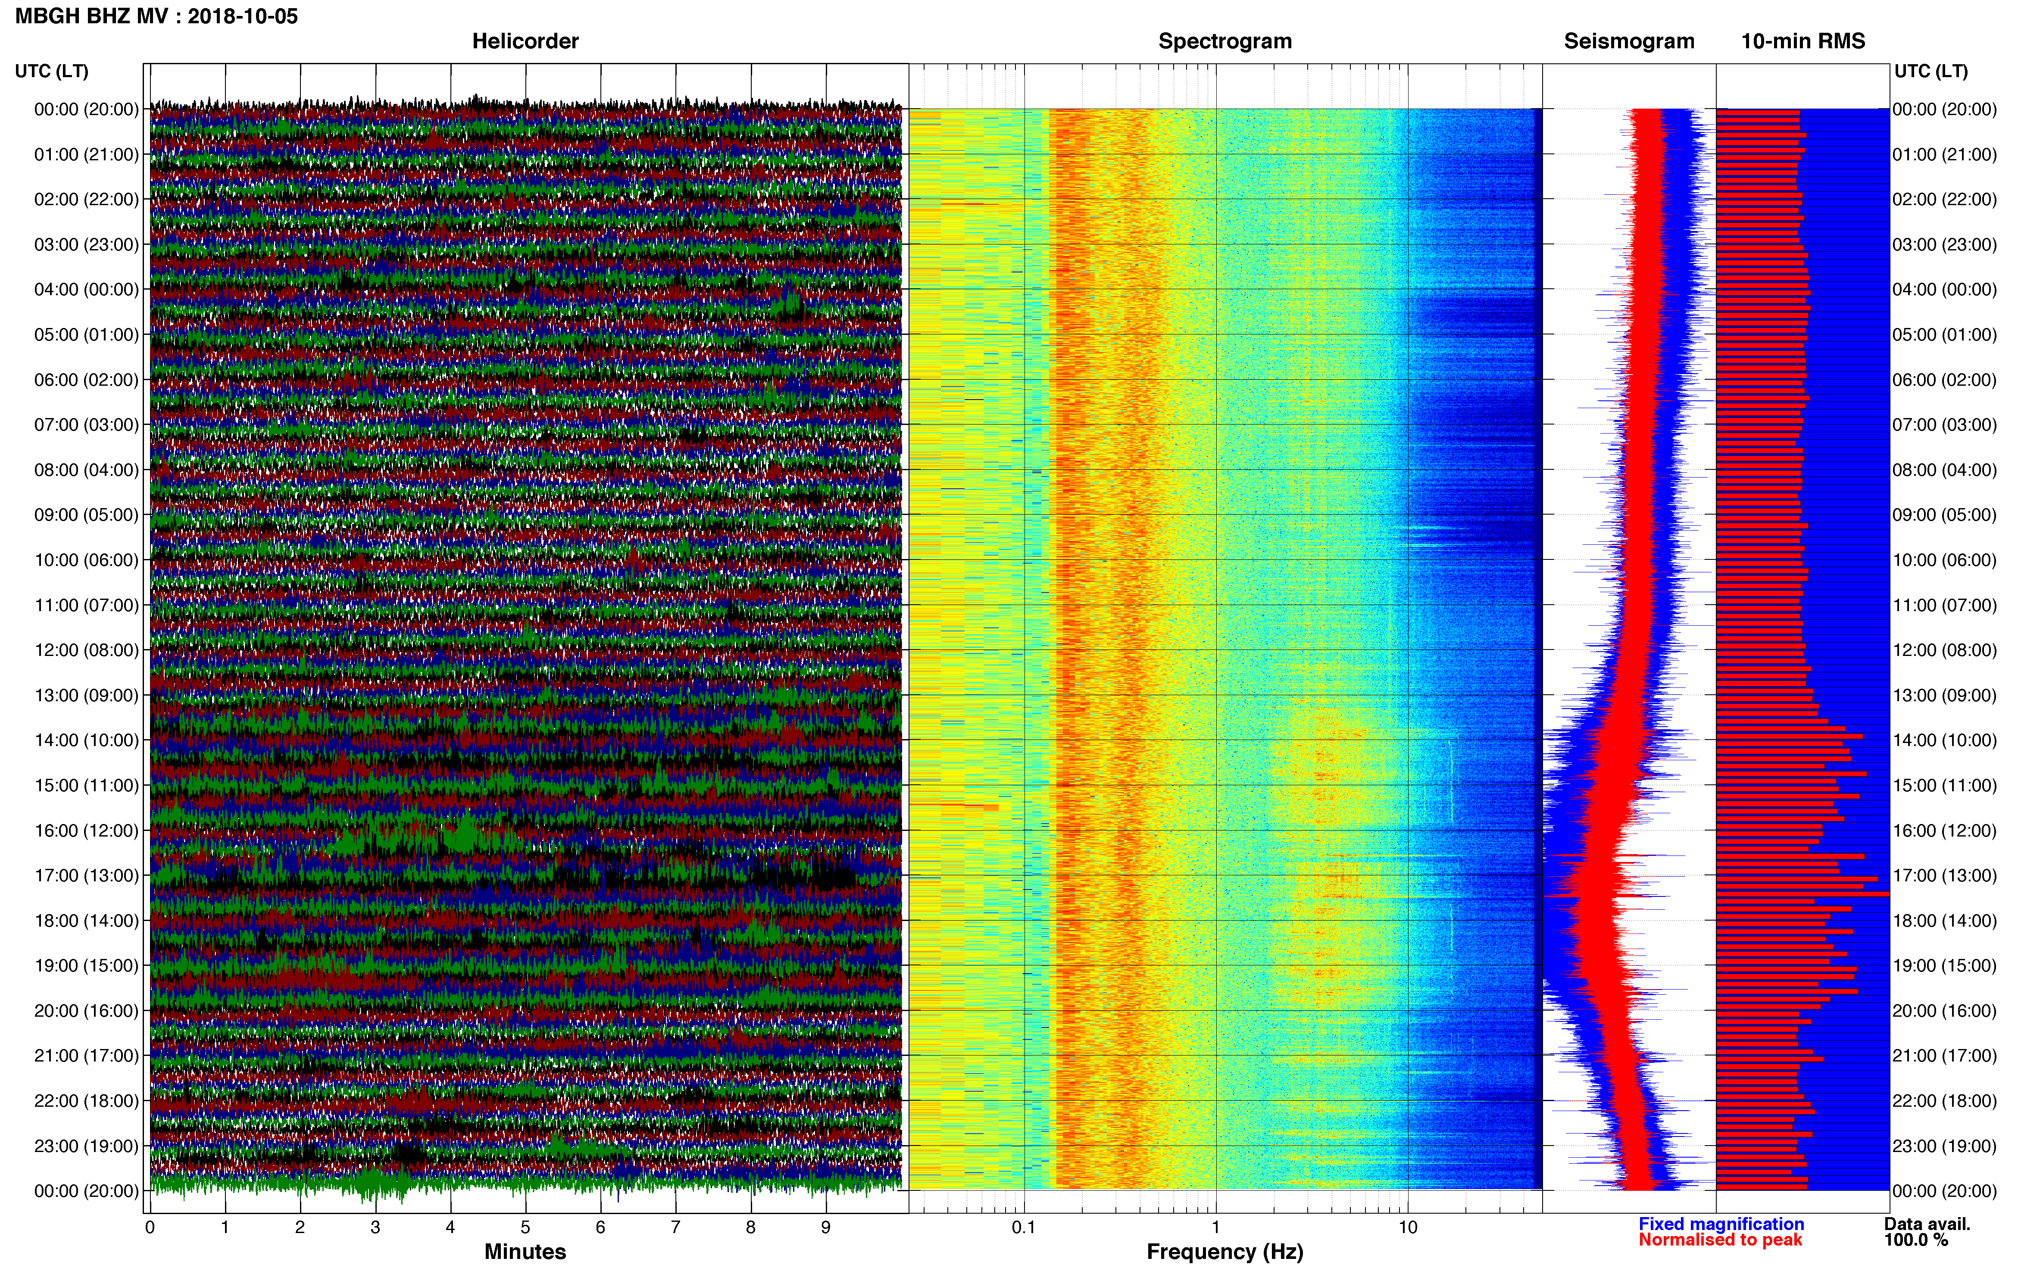
Task: Select '20:00 (16:00)' on the Helicorder time axis
Action: coord(86,1011)
